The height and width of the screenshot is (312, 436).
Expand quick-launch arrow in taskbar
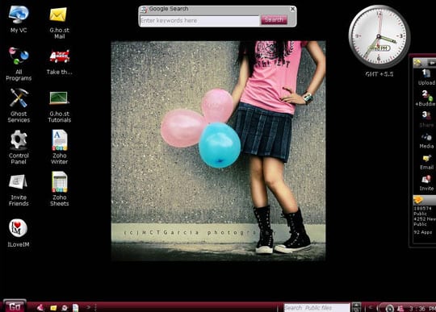[89, 307]
